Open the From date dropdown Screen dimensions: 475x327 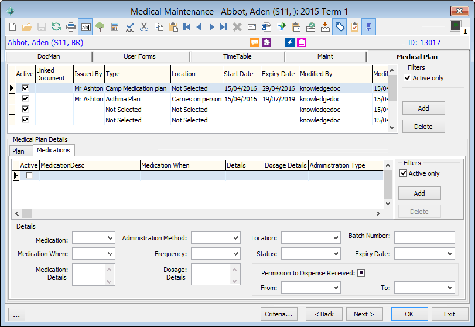(336, 288)
